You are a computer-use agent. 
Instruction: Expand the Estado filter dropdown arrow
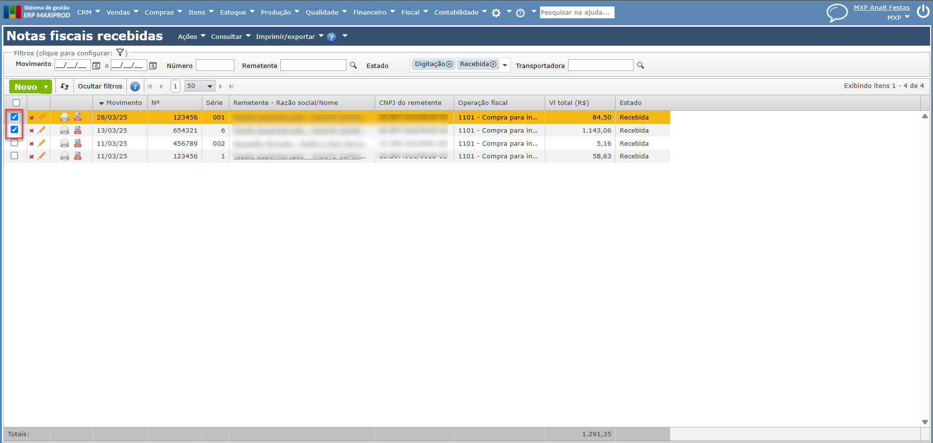tap(505, 65)
